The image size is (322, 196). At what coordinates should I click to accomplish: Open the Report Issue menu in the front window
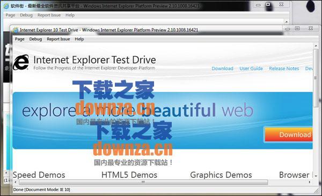(58, 39)
